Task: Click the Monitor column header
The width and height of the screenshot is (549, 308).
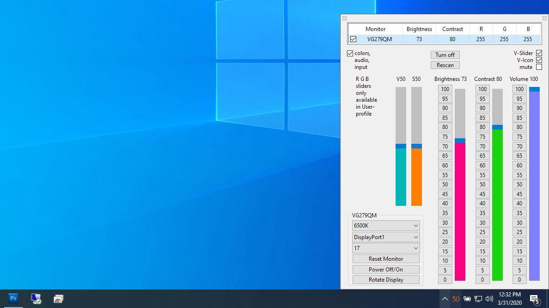Action: 375,29
